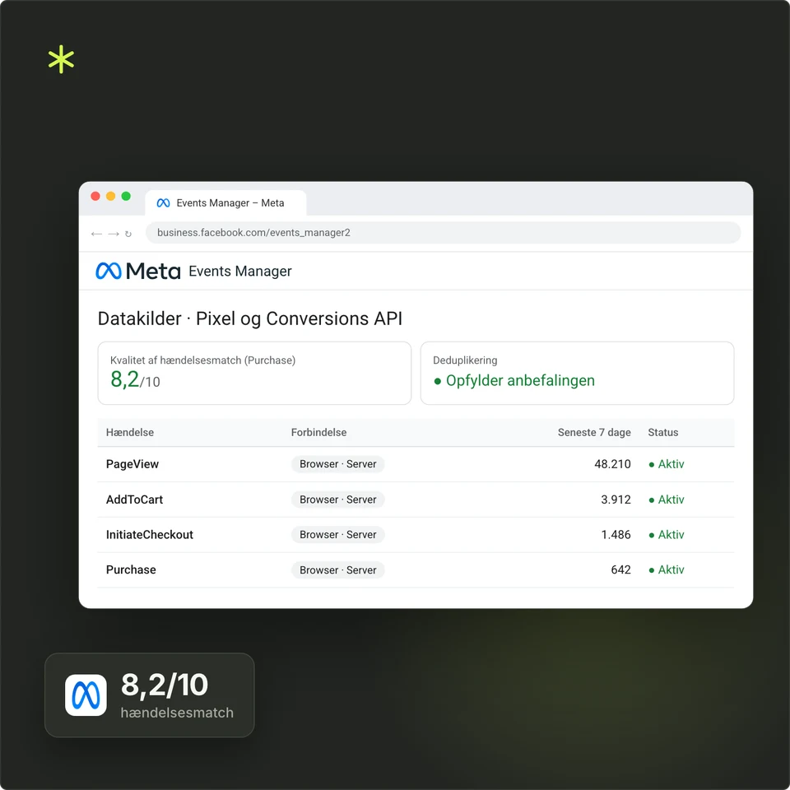This screenshot has width=790, height=790.
Task: Click the 642 count for Purchase
Action: coord(620,569)
